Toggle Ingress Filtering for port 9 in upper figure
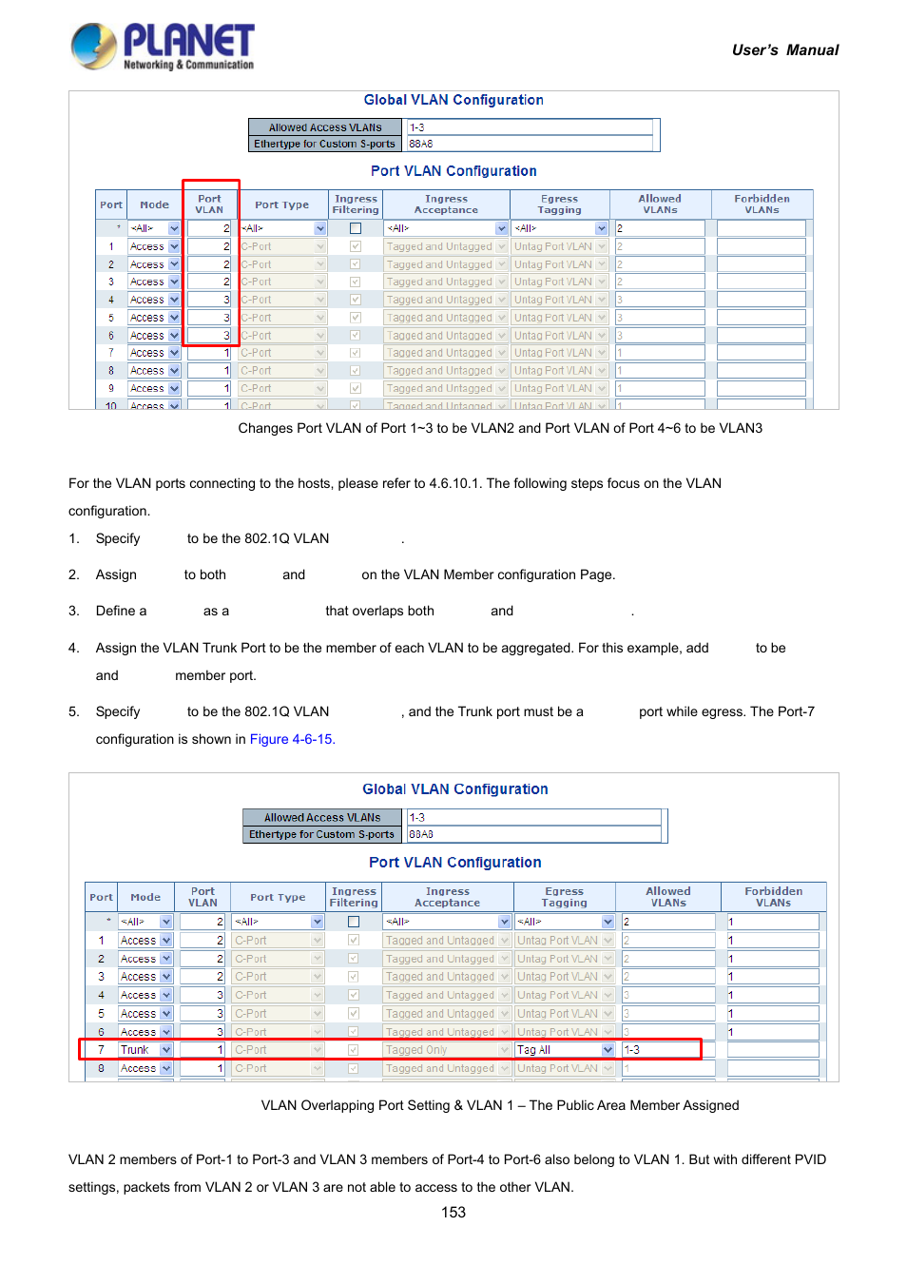907x1284 pixels. 356,388
